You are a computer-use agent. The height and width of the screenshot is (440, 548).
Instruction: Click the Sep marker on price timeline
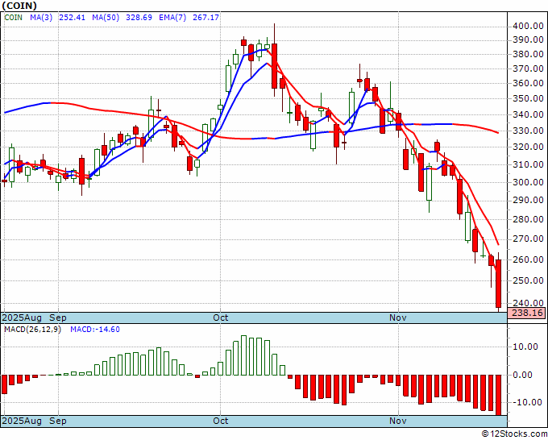(58, 318)
